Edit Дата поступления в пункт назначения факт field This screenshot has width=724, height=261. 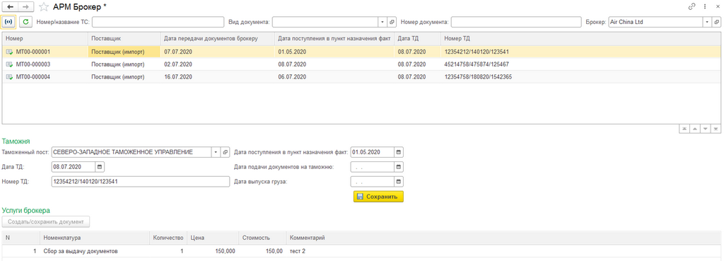tap(372, 152)
